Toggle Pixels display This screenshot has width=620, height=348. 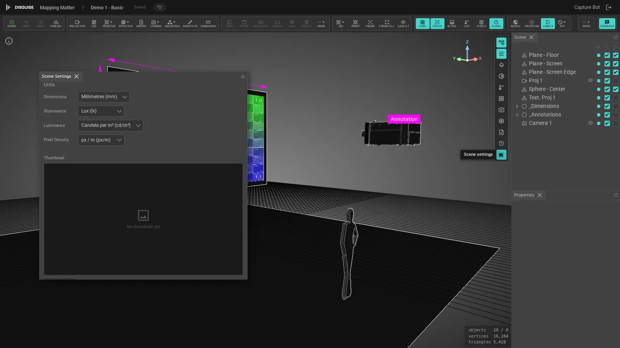click(x=481, y=24)
